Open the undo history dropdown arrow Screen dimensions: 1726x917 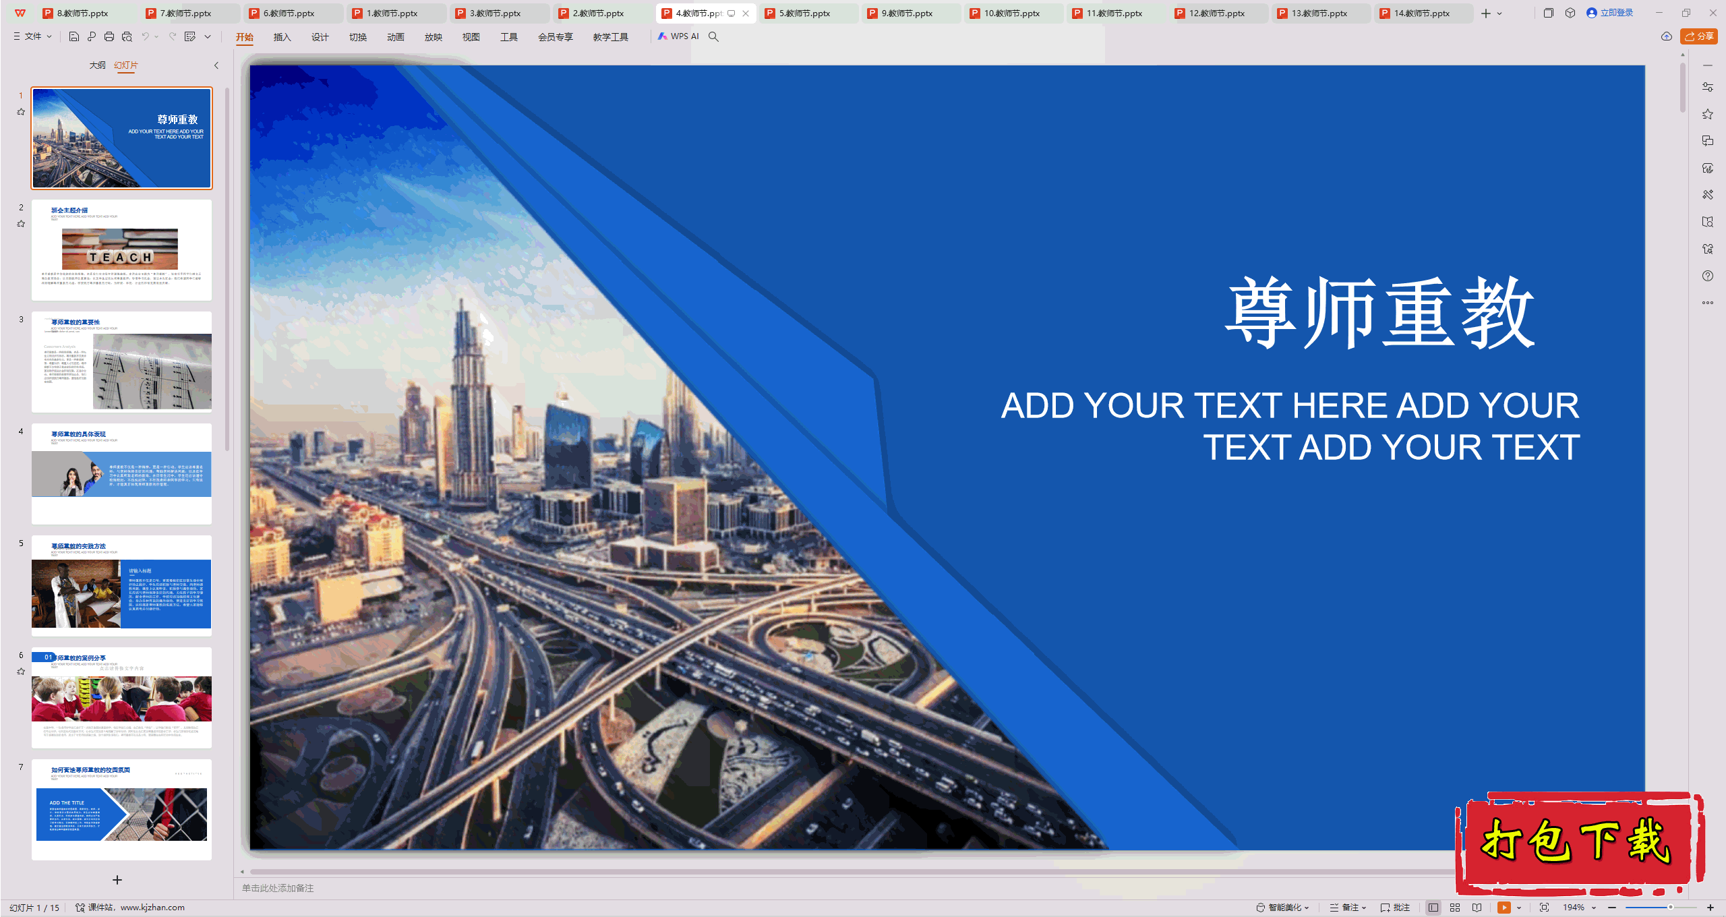point(156,36)
